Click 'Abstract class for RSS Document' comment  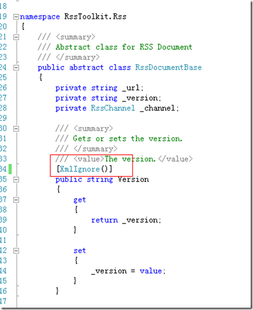(124, 47)
